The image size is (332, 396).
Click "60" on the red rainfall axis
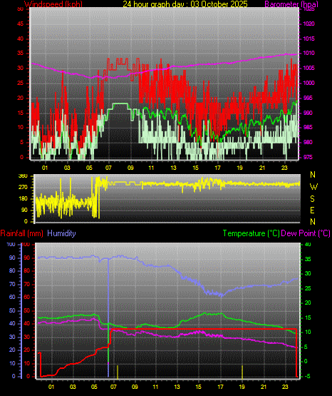coord(26,297)
